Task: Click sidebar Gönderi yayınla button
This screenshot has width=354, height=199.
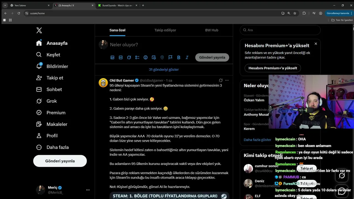Action: (x=60, y=161)
